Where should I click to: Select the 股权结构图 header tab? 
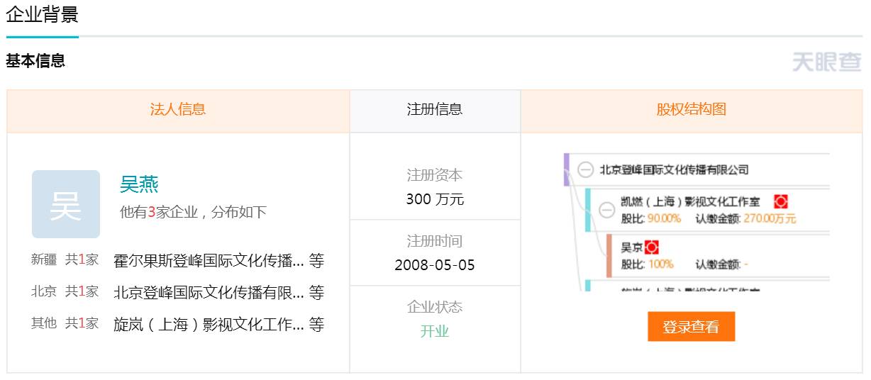pyautogui.click(x=692, y=110)
